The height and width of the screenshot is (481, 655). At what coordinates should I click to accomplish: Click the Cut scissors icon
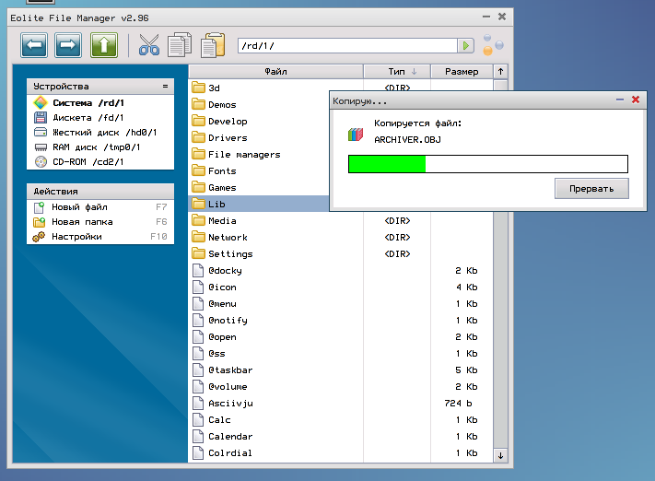coord(149,44)
